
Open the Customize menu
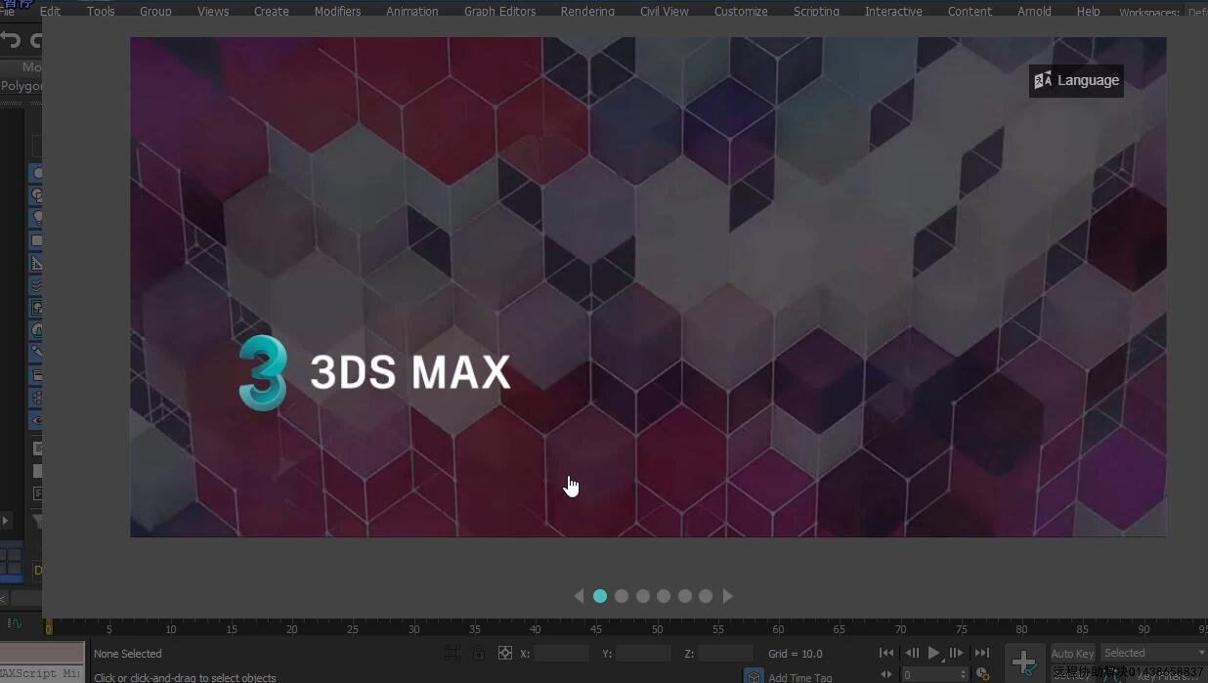tap(741, 11)
